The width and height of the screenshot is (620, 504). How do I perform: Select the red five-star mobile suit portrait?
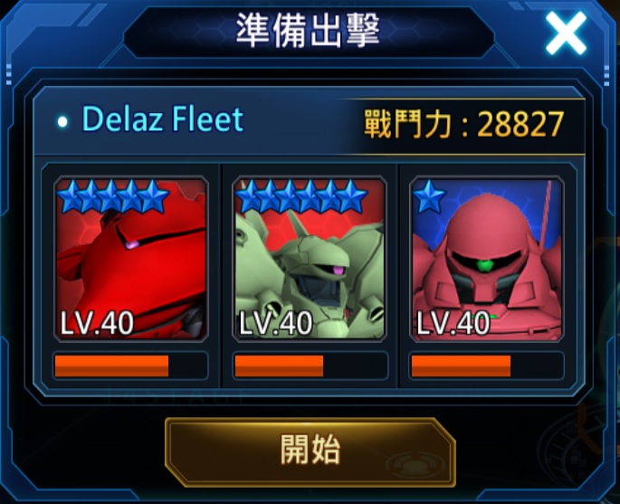pyautogui.click(x=131, y=260)
